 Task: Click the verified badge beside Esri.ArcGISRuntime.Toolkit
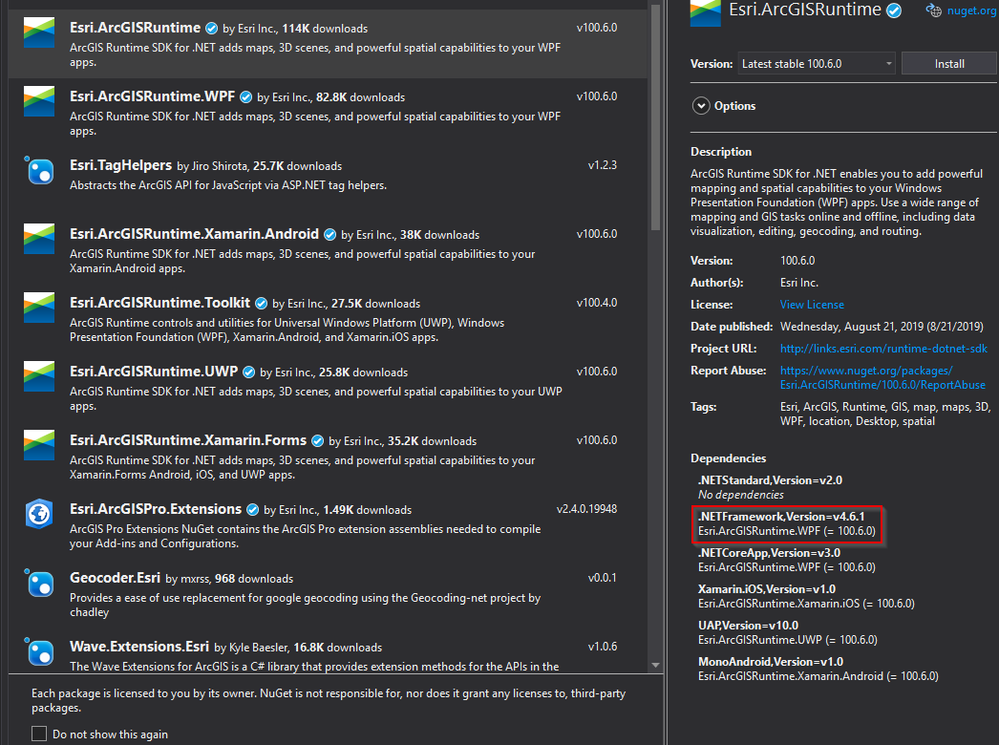pyautogui.click(x=262, y=304)
